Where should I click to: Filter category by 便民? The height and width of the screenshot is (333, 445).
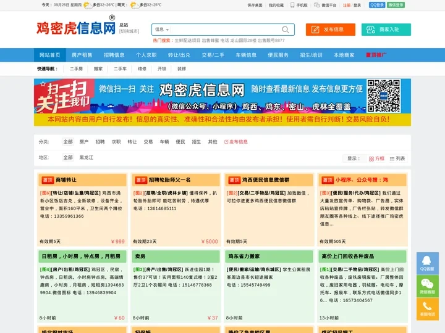point(180,142)
